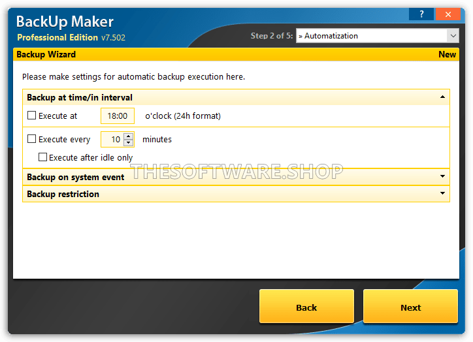473x342 pixels.
Task: Click the 18:00 time input field
Action: (118, 116)
